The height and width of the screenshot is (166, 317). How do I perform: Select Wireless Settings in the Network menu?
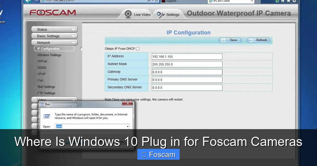pos(49,55)
